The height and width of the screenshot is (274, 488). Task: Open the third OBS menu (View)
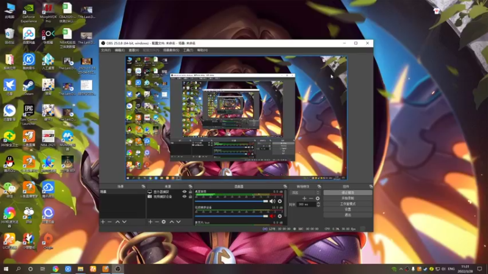134,51
